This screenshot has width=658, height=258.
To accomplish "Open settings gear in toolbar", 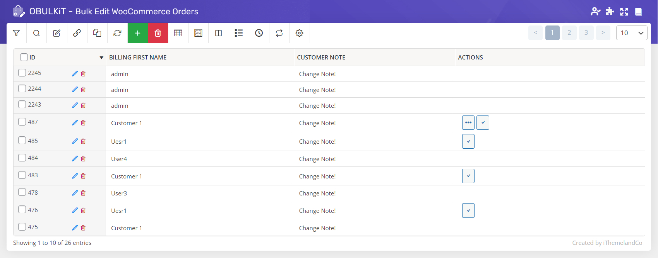I will (299, 33).
